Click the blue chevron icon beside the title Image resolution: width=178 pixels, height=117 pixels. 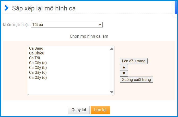[6, 8]
